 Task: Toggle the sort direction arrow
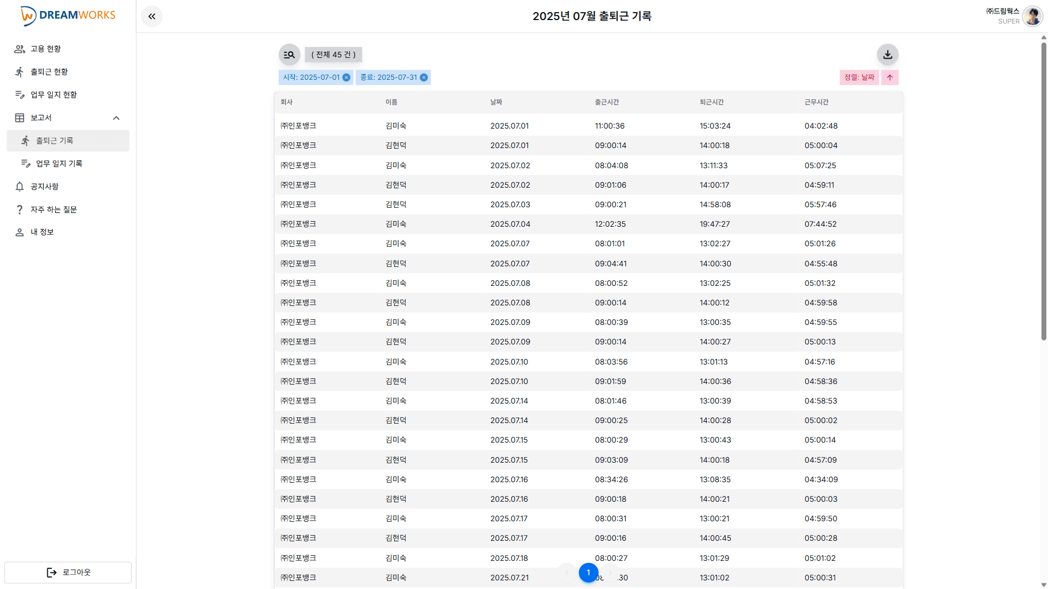(x=889, y=77)
